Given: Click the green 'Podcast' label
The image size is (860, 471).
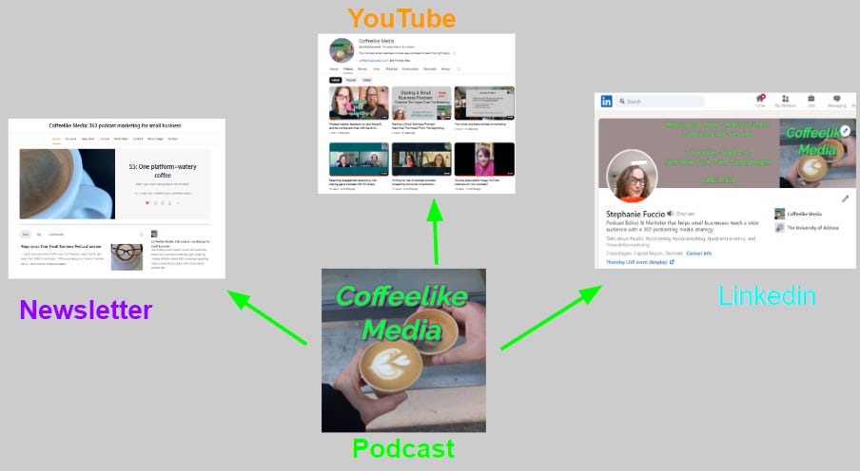Looking at the screenshot, I should [403, 448].
